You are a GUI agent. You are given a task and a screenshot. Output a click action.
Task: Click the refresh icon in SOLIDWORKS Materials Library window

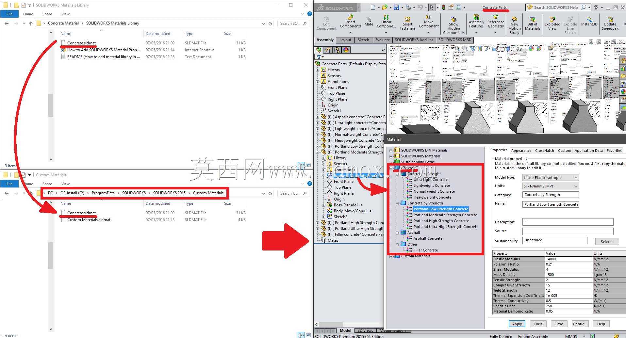click(x=270, y=24)
